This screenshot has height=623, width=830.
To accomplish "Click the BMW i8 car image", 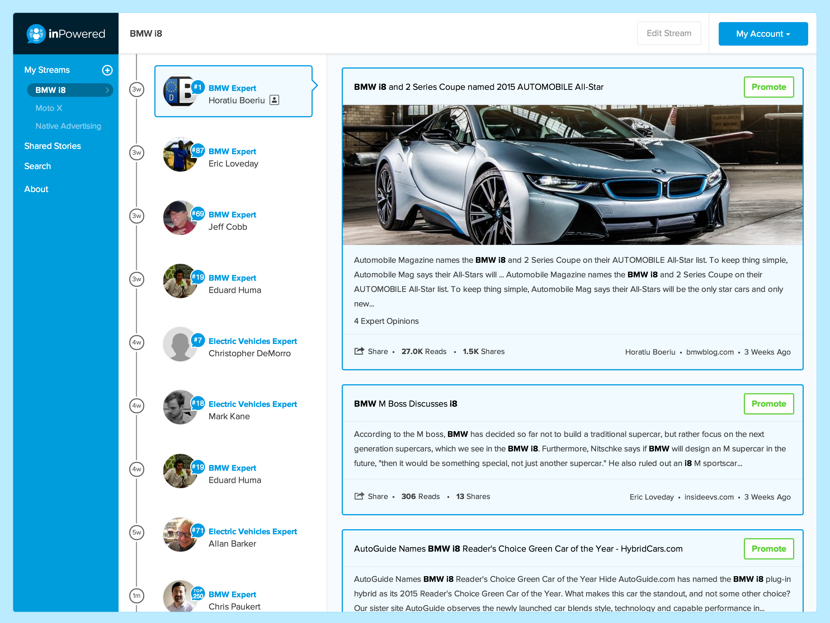I will pyautogui.click(x=572, y=175).
